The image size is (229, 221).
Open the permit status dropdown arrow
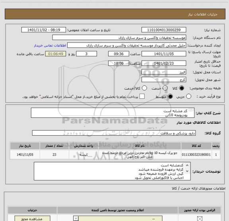click(x=76, y=218)
